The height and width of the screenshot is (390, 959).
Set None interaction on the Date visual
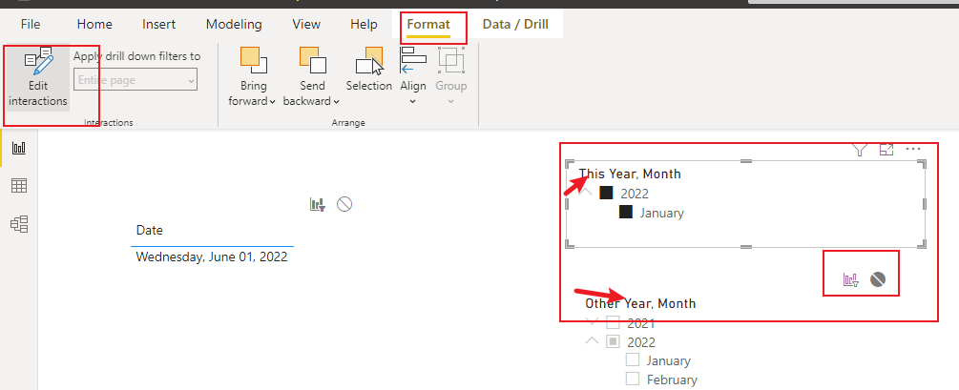(344, 204)
